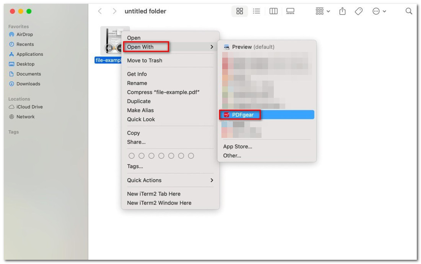Select Preview (default) in submenu
Viewport: 421px width, 264px height.
(x=253, y=47)
